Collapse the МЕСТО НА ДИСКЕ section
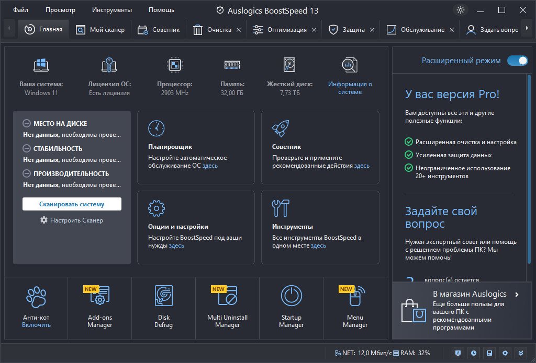 (26, 123)
